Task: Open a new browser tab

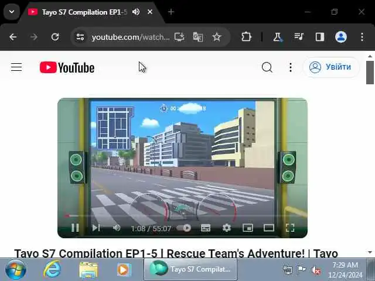Action: (x=171, y=12)
